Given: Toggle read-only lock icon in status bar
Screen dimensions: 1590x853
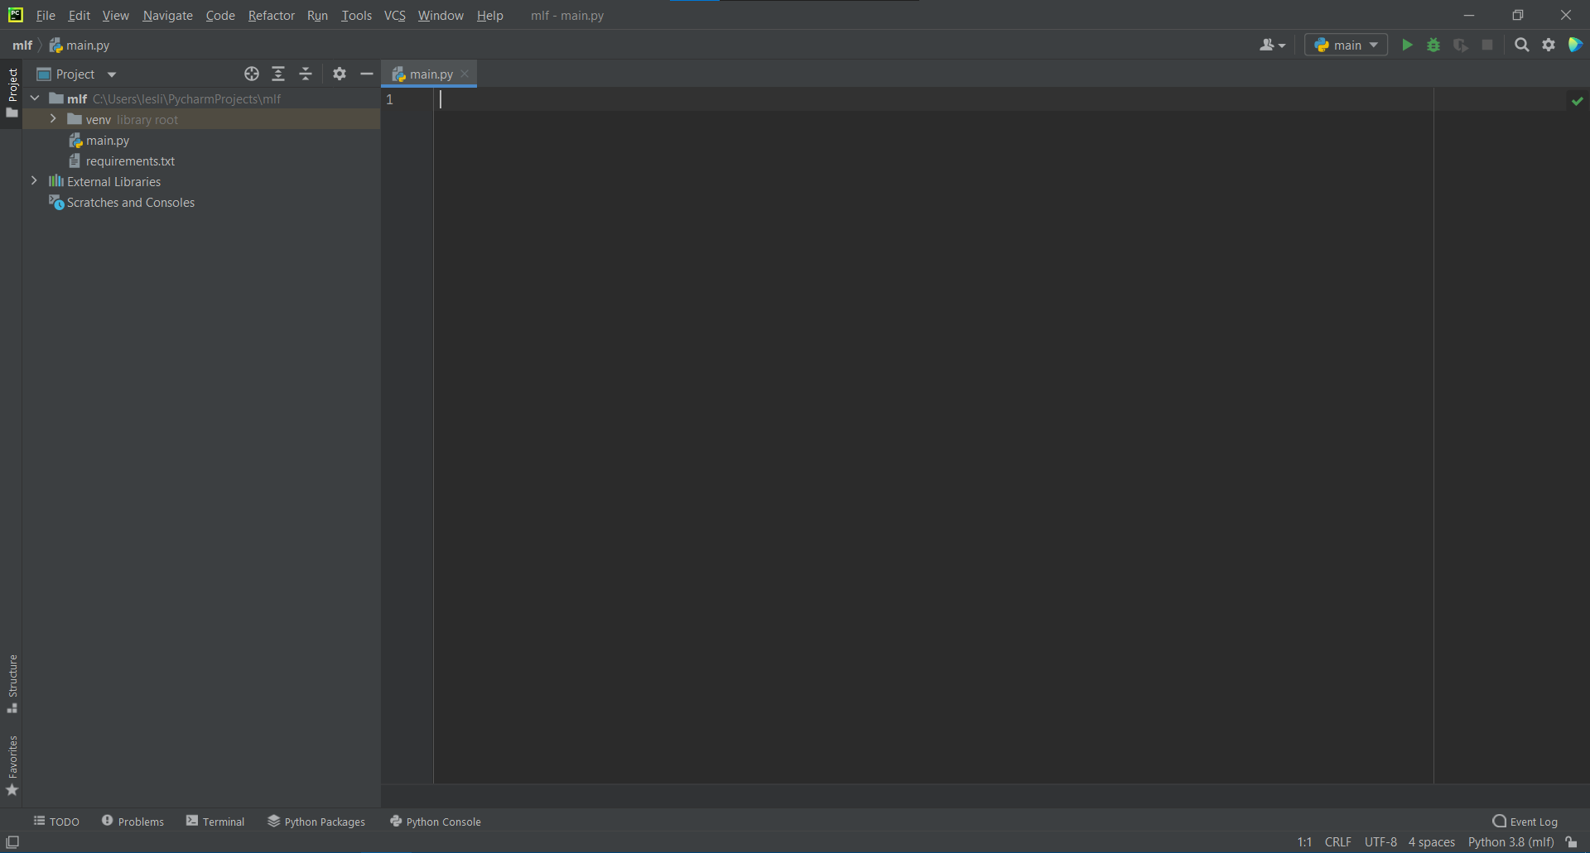Looking at the screenshot, I should tap(1571, 842).
